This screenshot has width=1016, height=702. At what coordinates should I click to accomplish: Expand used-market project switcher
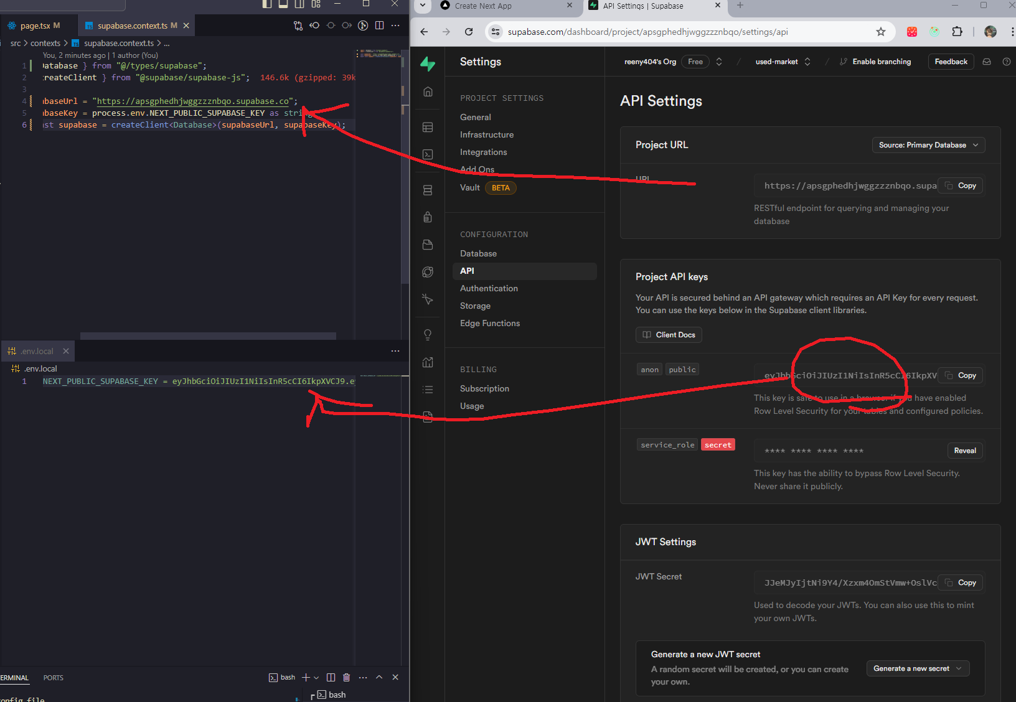pyautogui.click(x=807, y=62)
